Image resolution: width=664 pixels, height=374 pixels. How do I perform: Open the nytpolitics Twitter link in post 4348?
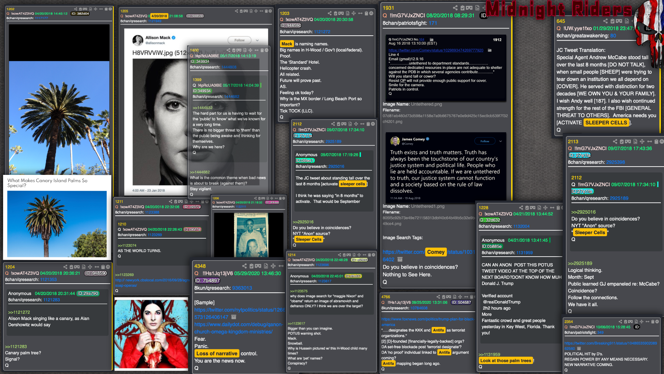239,313
